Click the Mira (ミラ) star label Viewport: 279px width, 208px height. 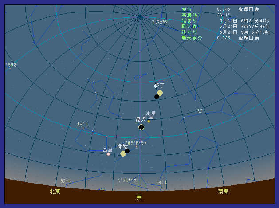tap(200, 111)
